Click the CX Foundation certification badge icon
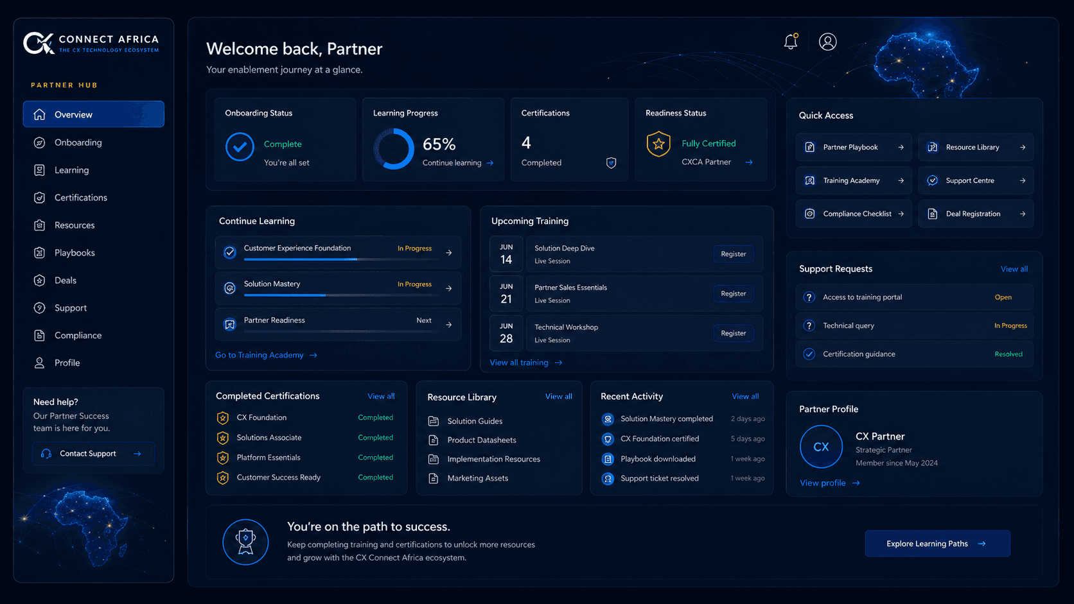Viewport: 1074px width, 604px height. click(x=222, y=418)
